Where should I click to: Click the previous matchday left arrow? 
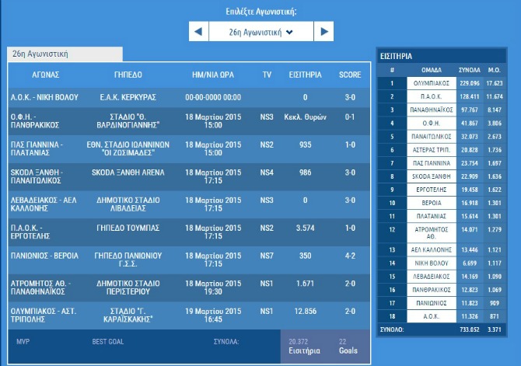tap(198, 32)
